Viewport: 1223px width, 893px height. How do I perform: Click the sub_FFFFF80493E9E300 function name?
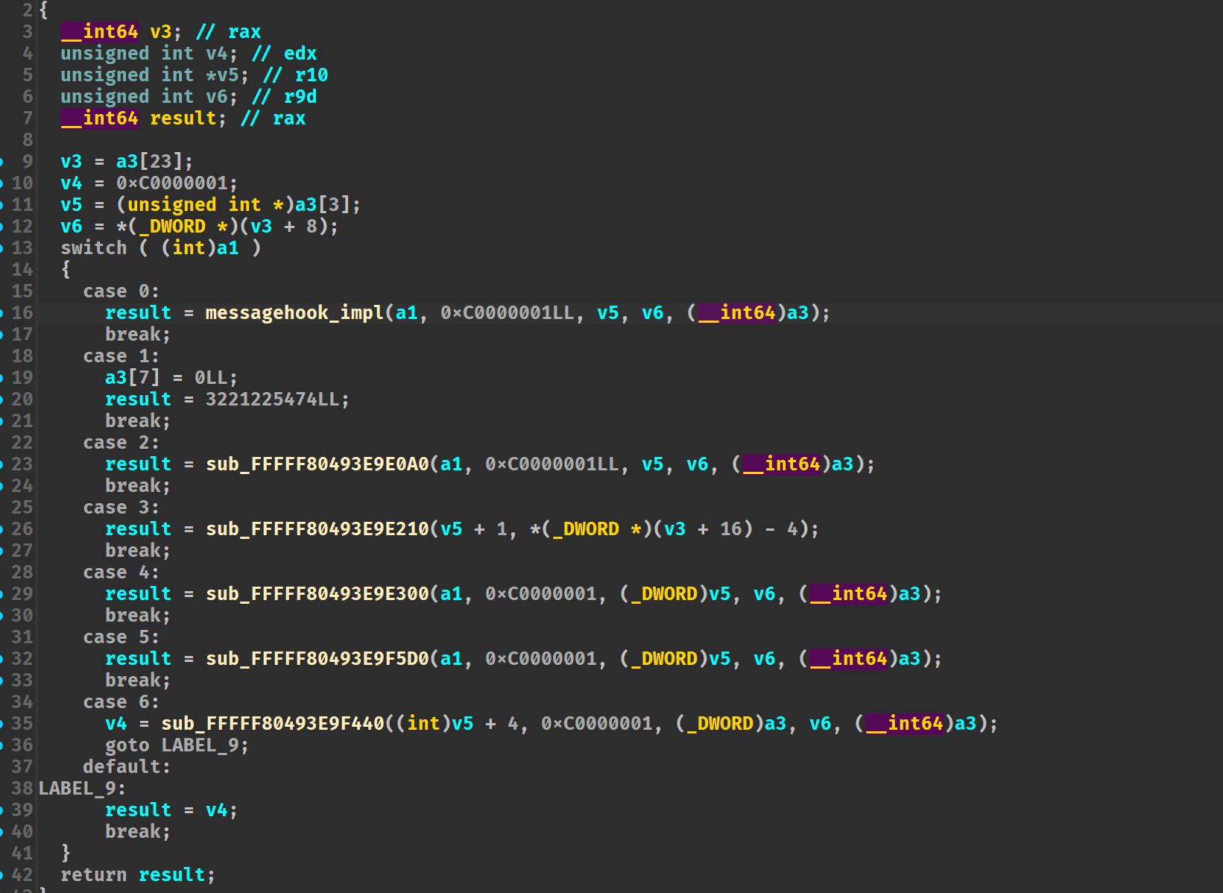click(317, 593)
